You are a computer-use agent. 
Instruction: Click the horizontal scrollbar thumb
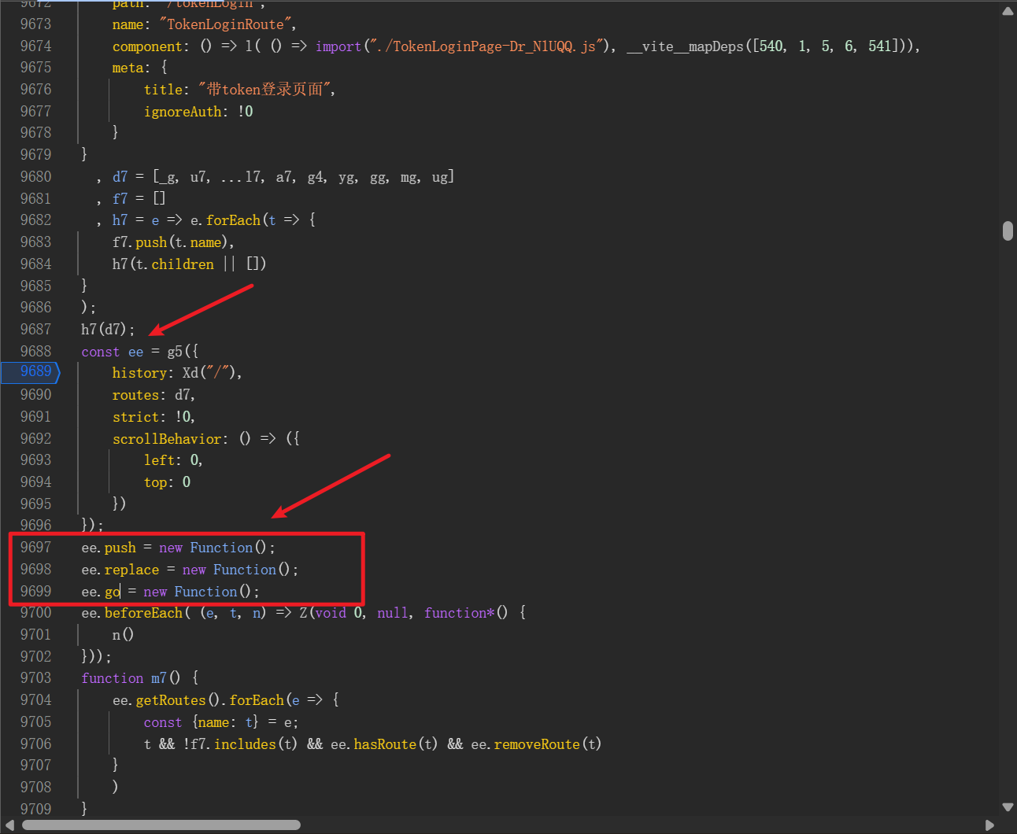point(161,825)
